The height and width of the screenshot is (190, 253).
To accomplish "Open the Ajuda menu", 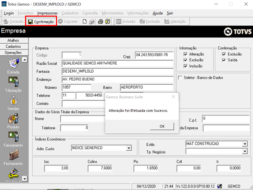I will pos(158,13).
